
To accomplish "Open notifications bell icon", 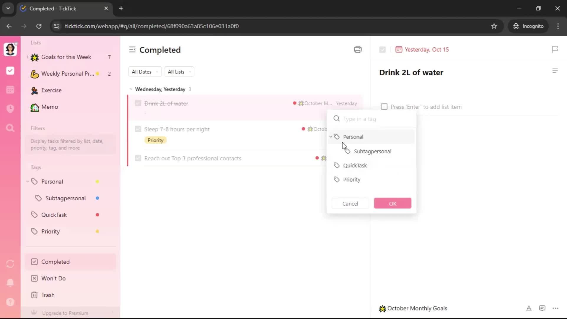I will pos(10,283).
